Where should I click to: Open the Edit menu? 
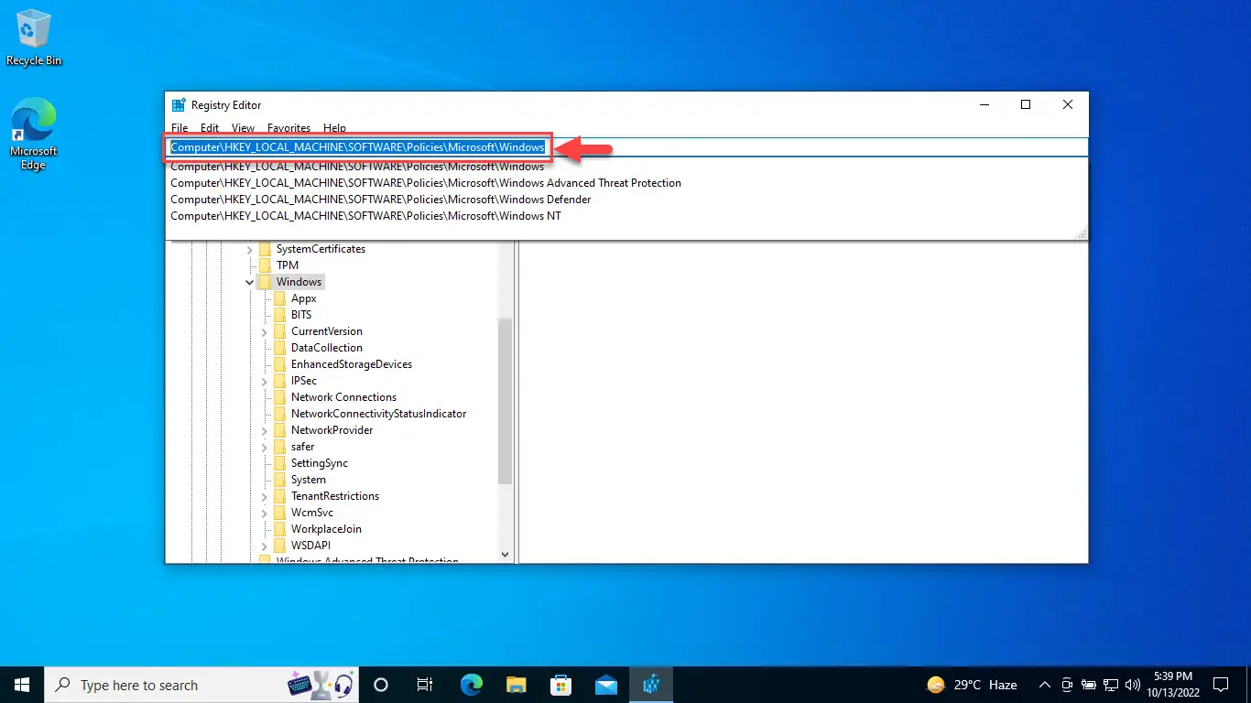[210, 128]
